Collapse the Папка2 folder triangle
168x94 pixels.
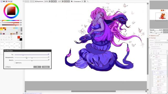click(x=155, y=69)
